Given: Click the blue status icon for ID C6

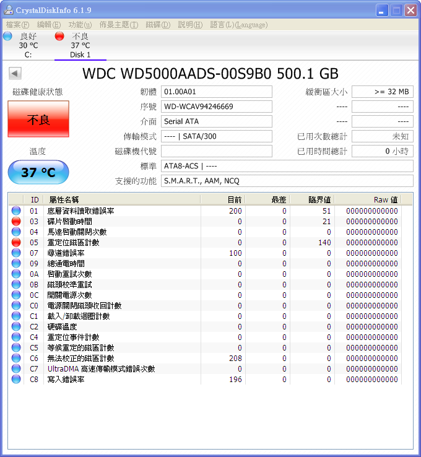Looking at the screenshot, I should (x=16, y=358).
